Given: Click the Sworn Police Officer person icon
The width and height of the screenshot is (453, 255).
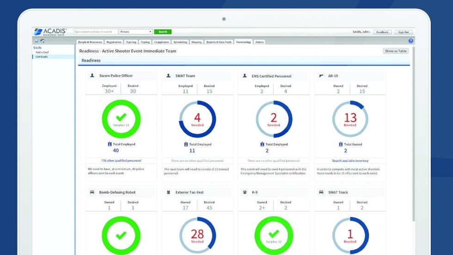Looking at the screenshot, I should pyautogui.click(x=92, y=76).
